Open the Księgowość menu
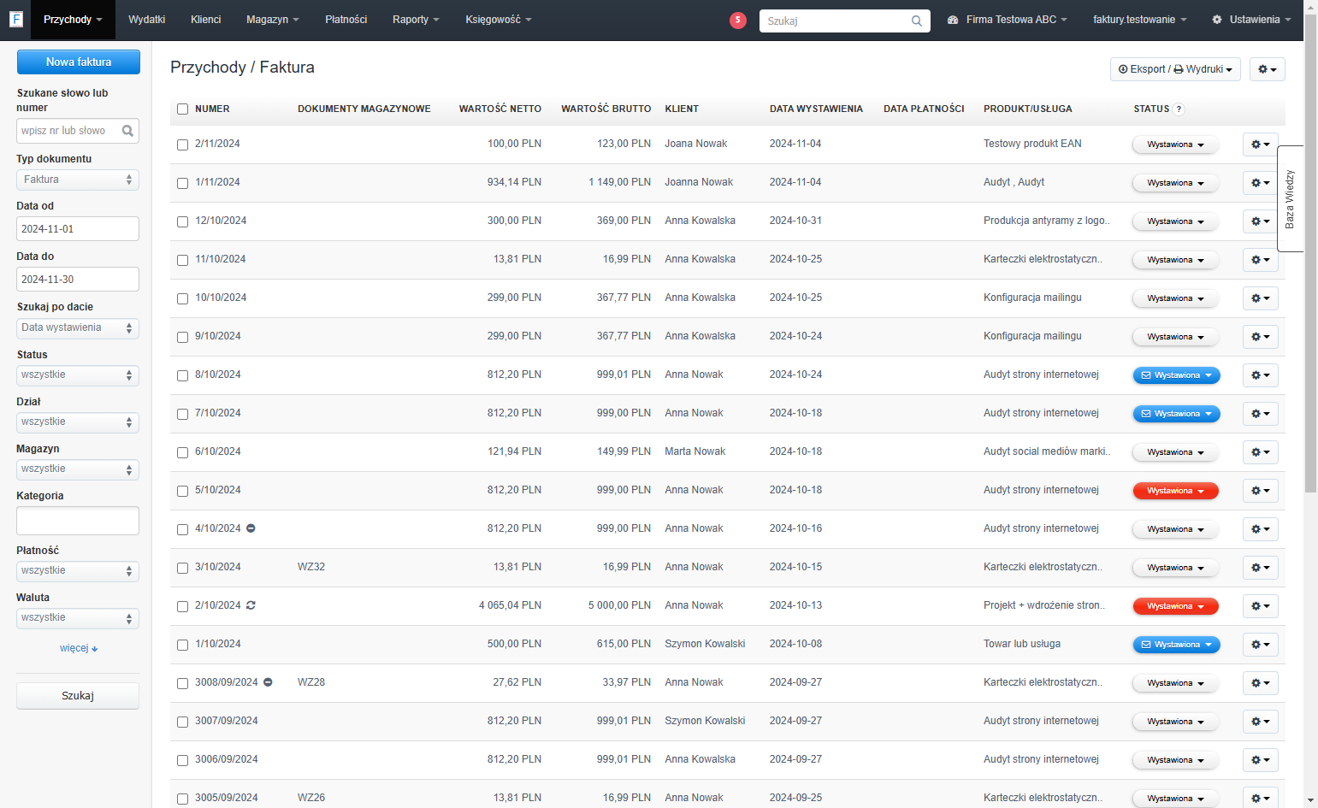 (x=499, y=20)
